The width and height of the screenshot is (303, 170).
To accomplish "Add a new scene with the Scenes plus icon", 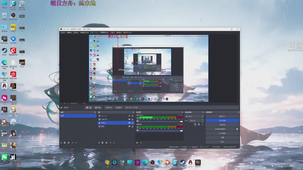I will click(61, 143).
